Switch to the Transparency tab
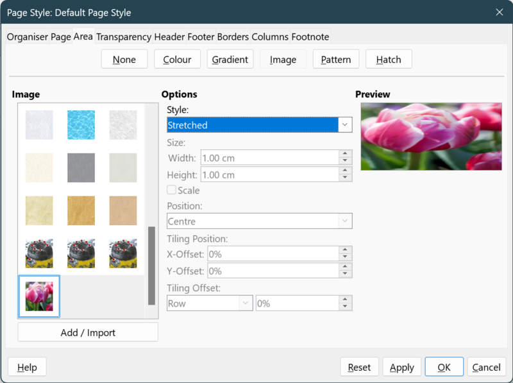Viewport: 513px width, 383px height. (124, 37)
